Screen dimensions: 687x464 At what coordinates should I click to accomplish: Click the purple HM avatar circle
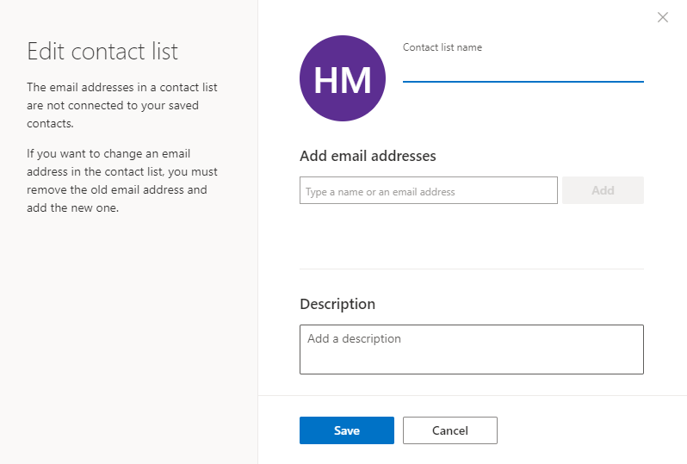tap(343, 78)
